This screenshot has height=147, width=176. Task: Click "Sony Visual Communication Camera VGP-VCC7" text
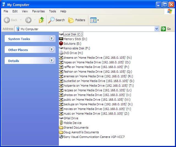pos(94,137)
